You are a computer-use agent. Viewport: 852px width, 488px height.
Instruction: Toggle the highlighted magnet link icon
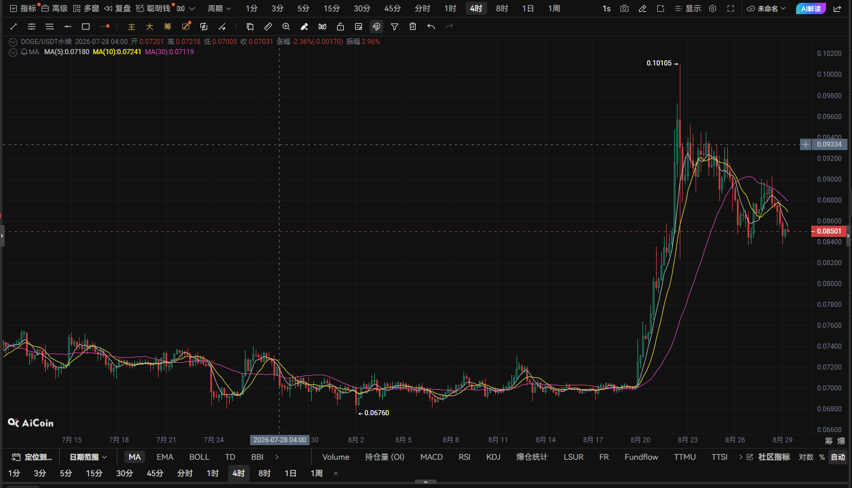click(x=377, y=27)
